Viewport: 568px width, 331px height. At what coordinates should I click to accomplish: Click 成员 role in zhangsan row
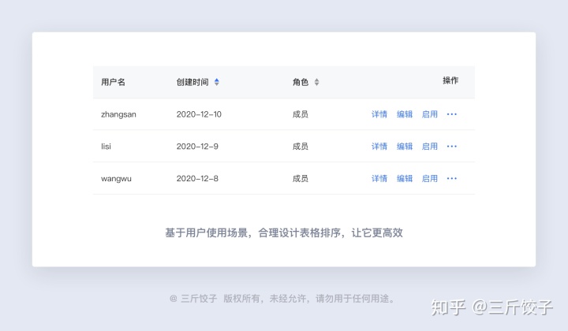point(301,114)
